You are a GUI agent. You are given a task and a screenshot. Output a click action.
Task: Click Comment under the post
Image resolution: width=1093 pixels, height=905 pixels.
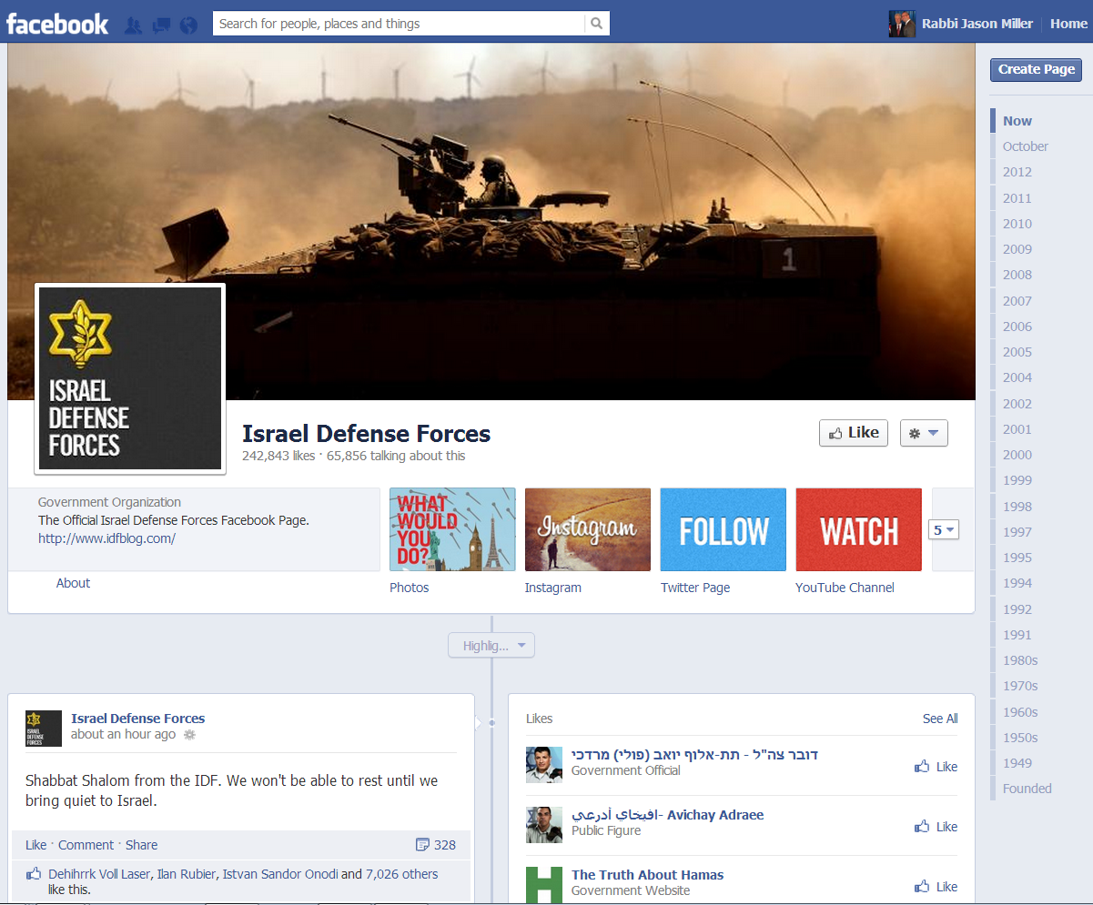click(86, 845)
